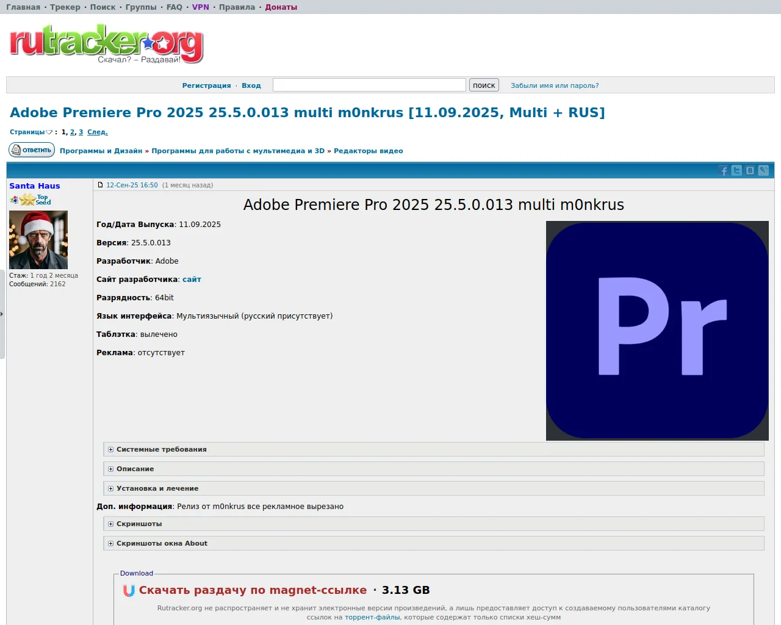Share the post on Twitter

point(737,171)
